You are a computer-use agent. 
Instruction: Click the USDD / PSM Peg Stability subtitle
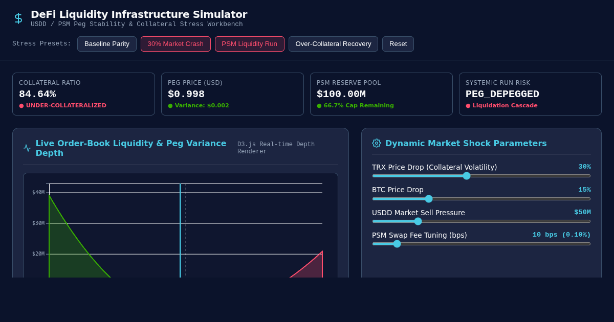137,24
